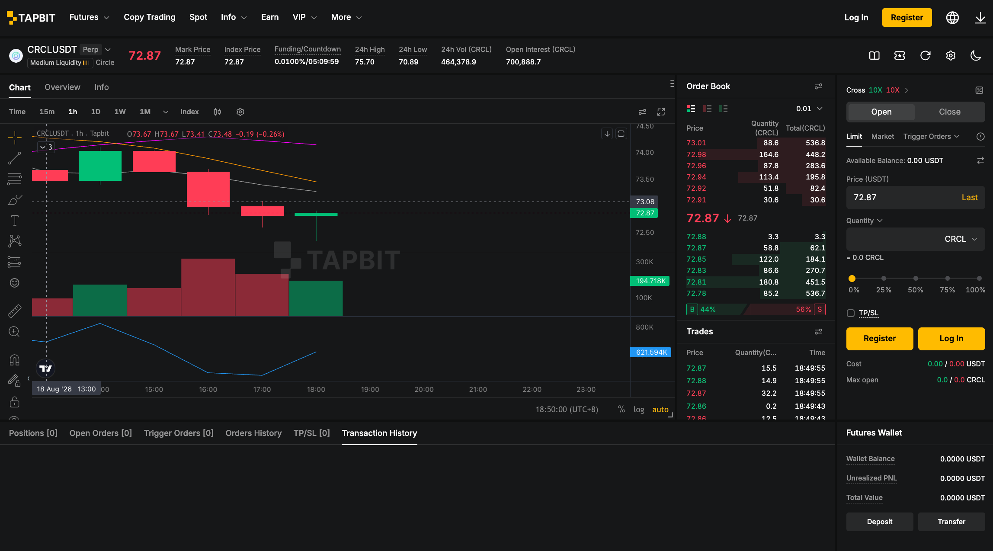Select the measure ruler tool
Screen dimensions: 993x551
coord(14,311)
